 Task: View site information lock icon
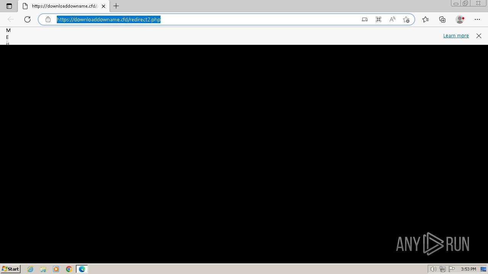[x=48, y=19]
